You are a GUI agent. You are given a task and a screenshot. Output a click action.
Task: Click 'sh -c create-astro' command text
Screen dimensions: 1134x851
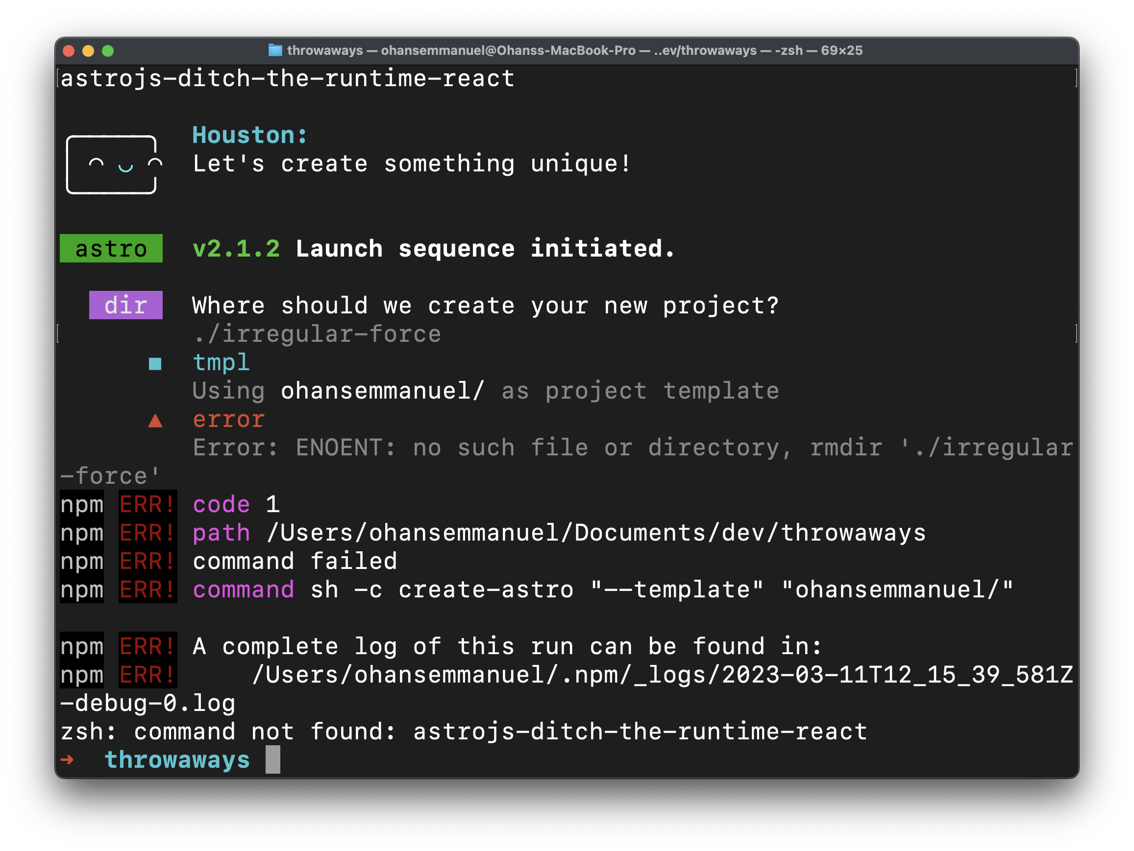(x=442, y=590)
